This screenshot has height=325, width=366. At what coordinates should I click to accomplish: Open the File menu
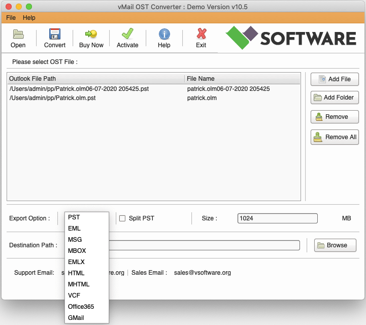tap(11, 18)
